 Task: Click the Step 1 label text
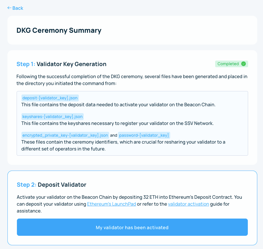coord(26,64)
